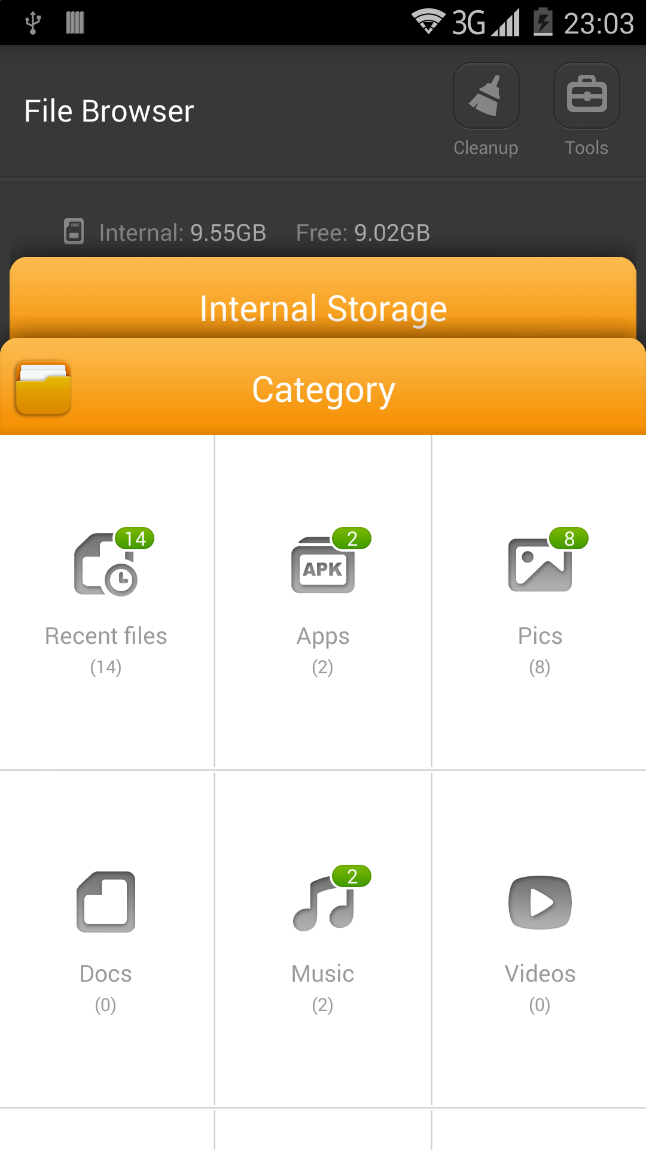
Task: Open the Docs document icon
Action: (106, 901)
